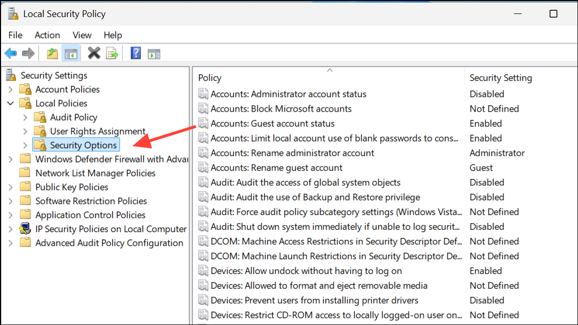Click the Forward arrow toolbar icon
Screen dimensions: 578x325
[28, 54]
